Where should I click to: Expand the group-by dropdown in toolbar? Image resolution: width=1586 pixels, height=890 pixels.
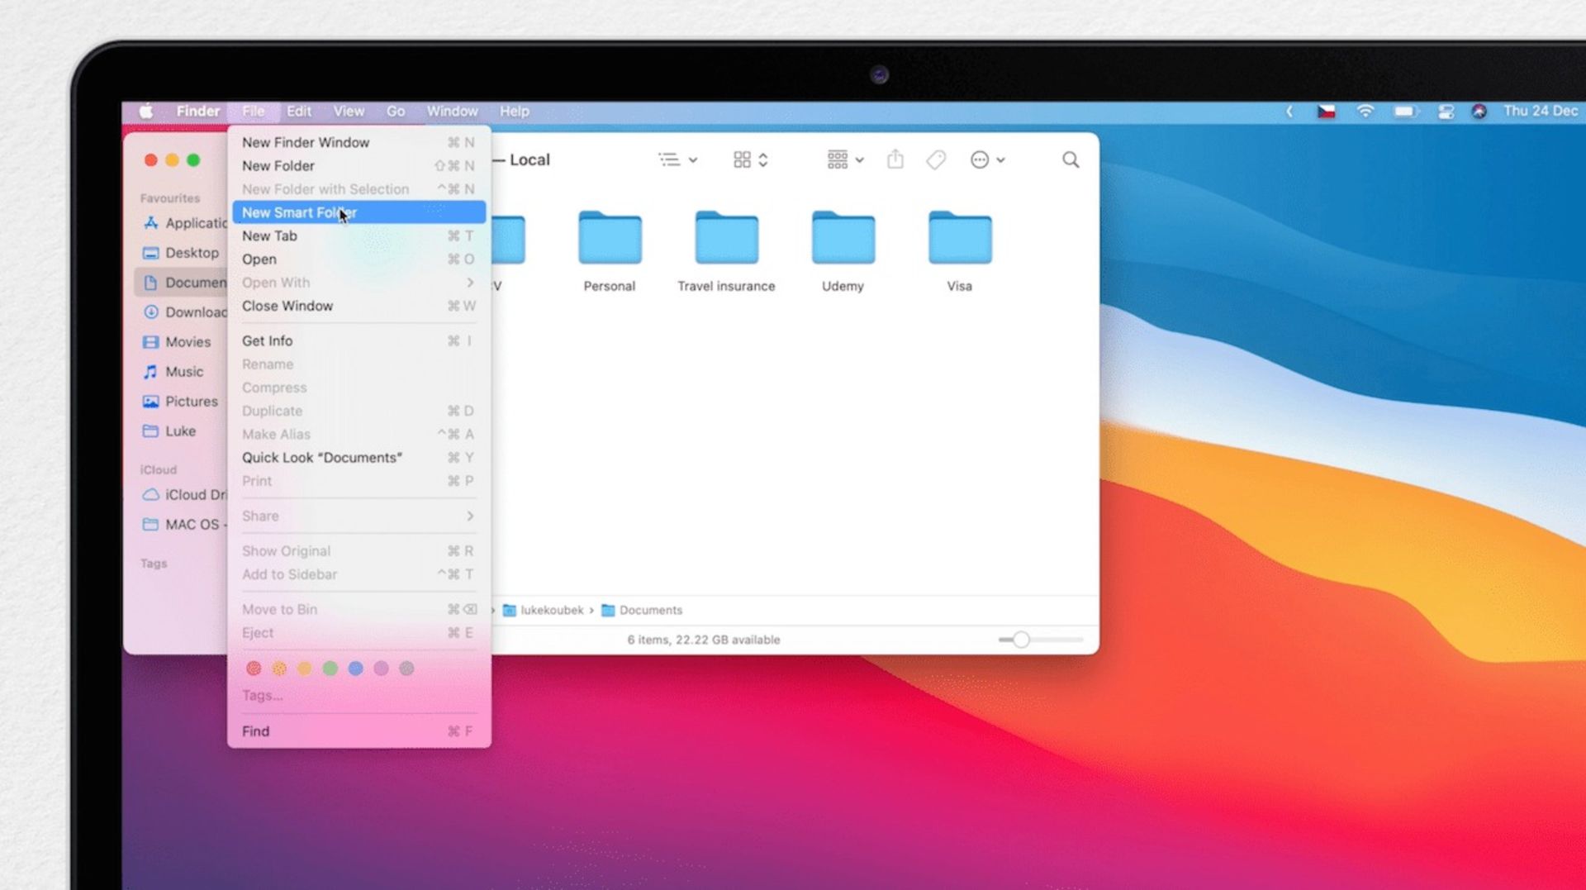(844, 159)
